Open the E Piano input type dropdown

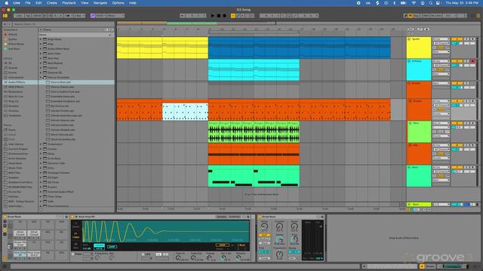[441, 62]
